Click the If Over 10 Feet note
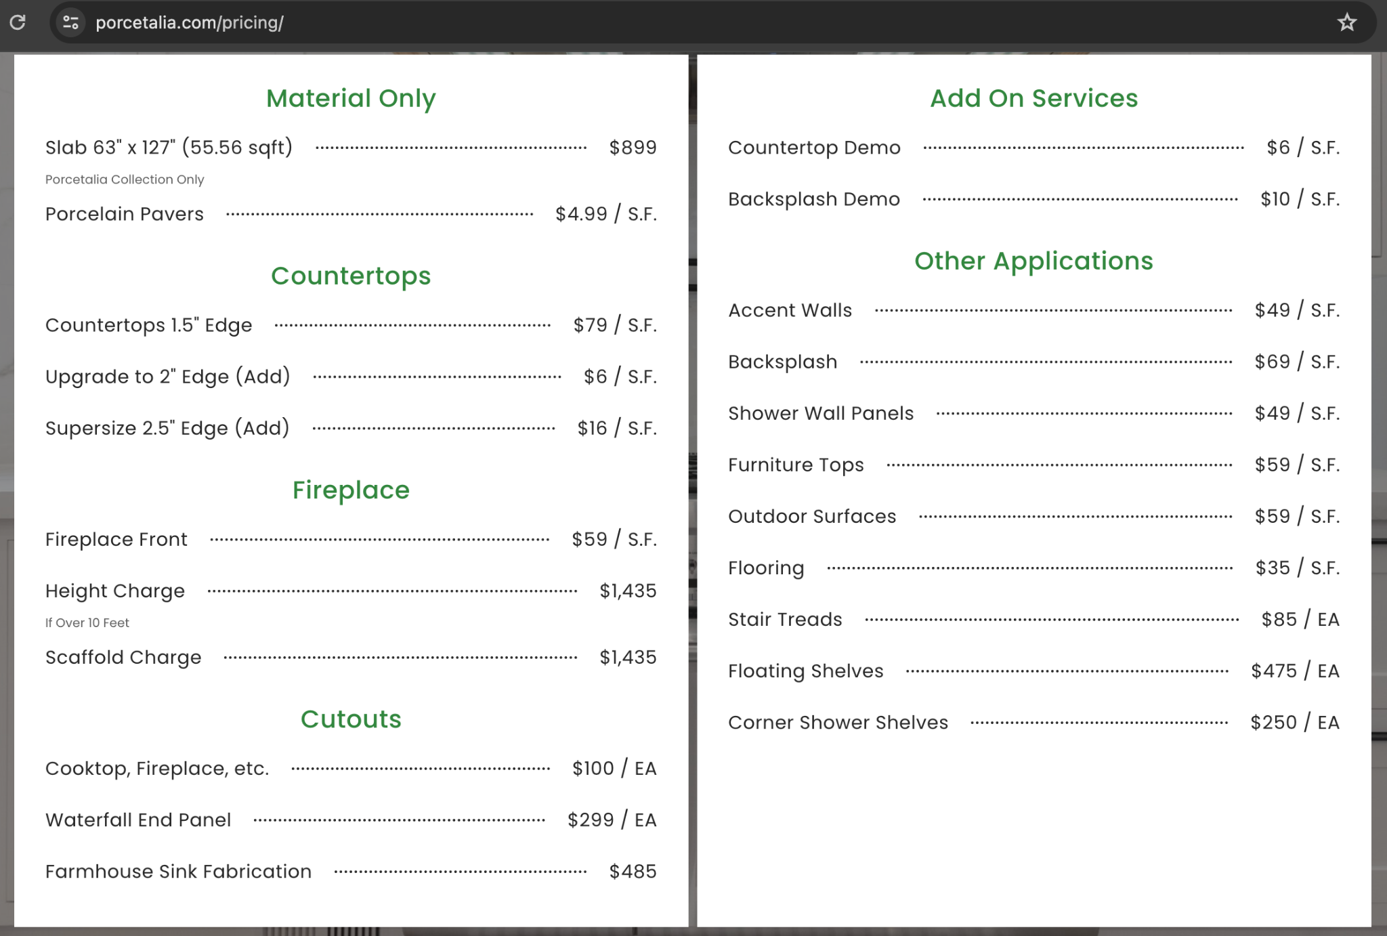Image resolution: width=1387 pixels, height=936 pixels. [87, 622]
